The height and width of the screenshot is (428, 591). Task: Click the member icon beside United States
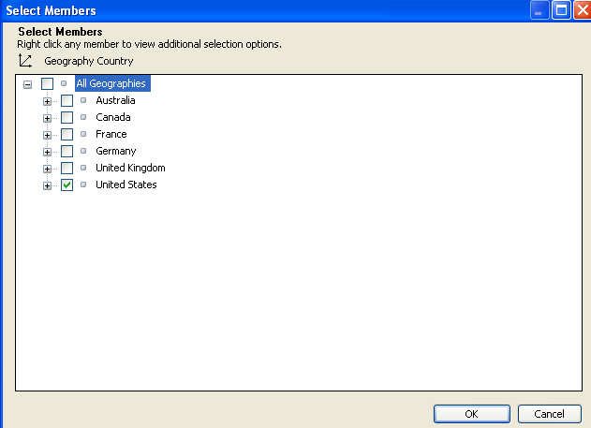click(83, 184)
